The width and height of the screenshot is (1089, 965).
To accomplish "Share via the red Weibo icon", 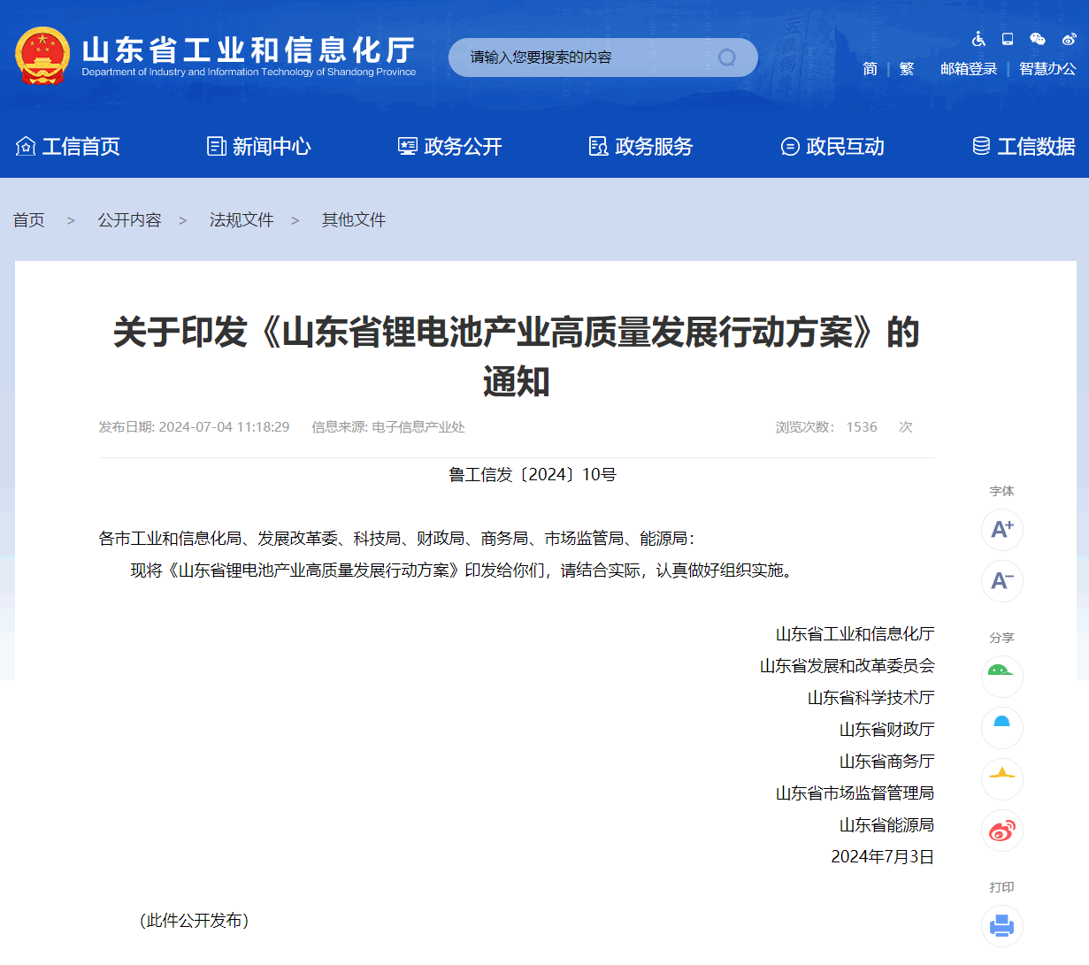I will pos(1002,831).
